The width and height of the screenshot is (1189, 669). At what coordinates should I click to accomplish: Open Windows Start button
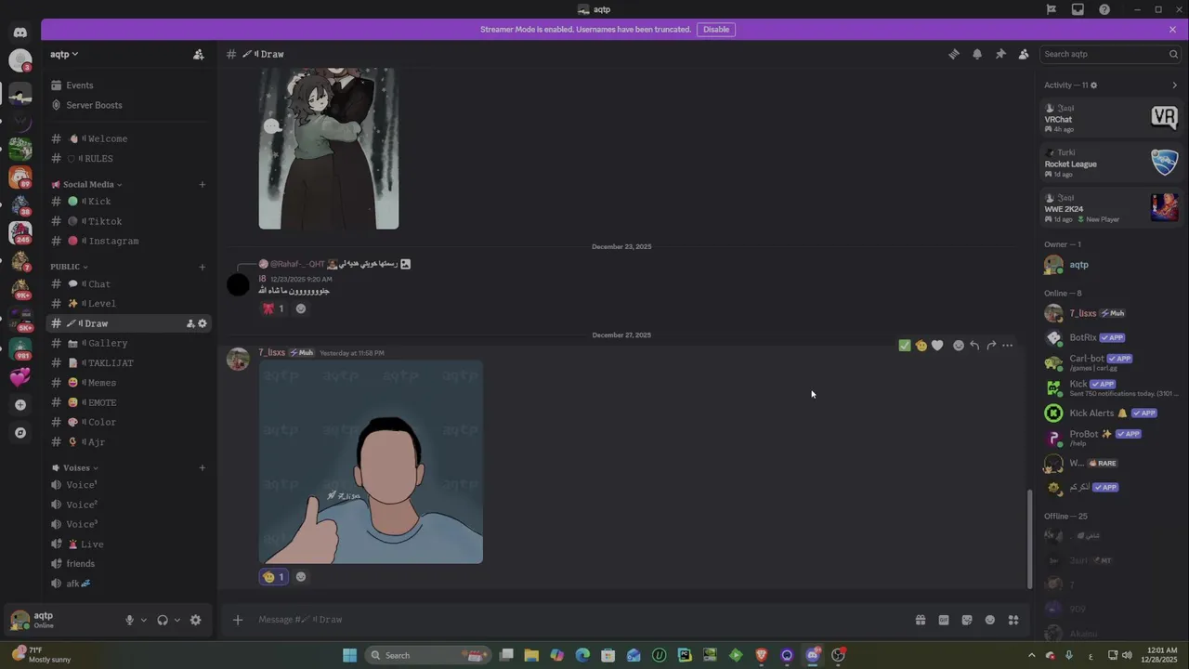pyautogui.click(x=350, y=655)
